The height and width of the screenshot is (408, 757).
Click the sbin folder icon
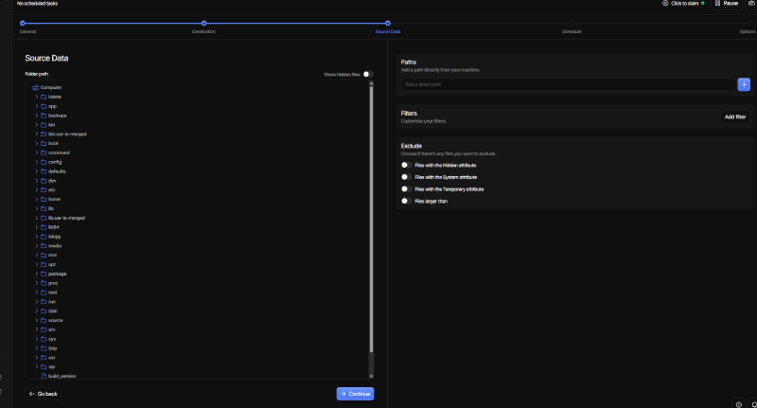click(44, 310)
